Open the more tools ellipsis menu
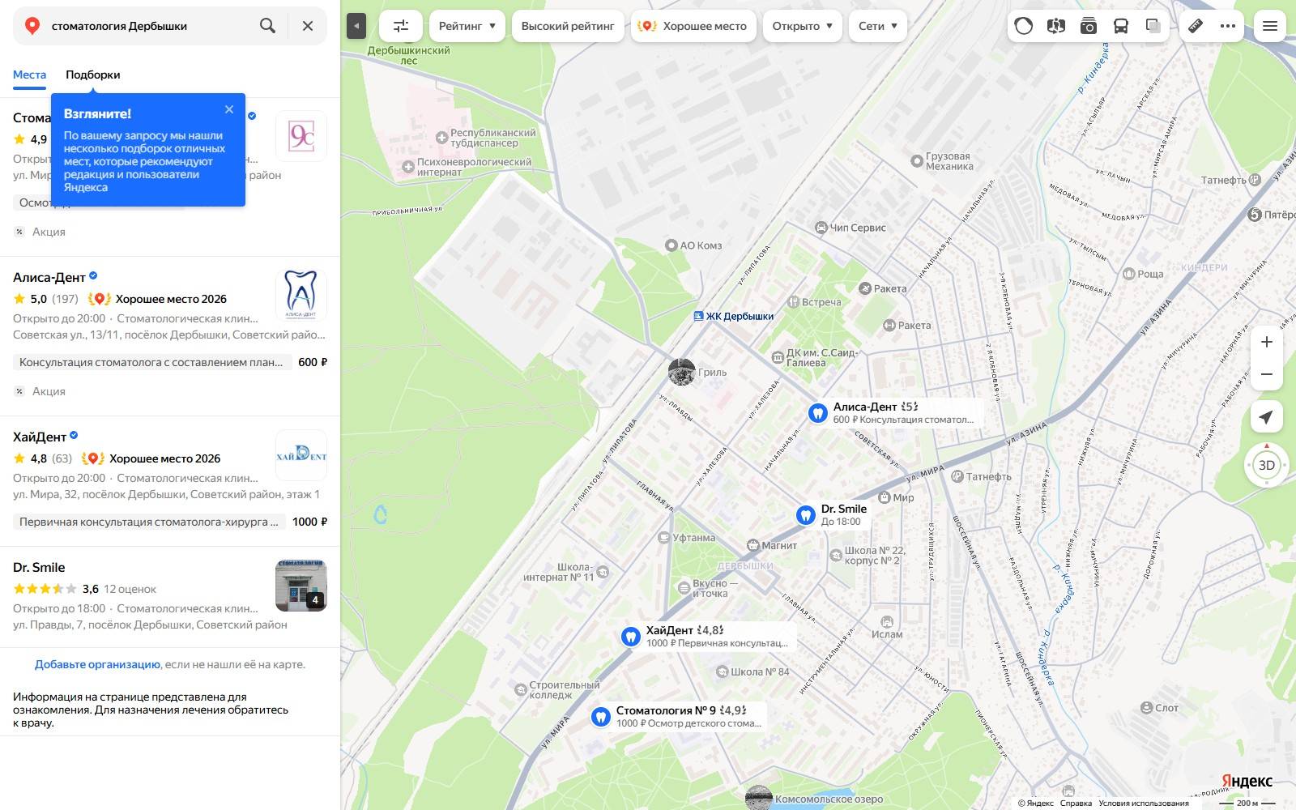 1228,26
